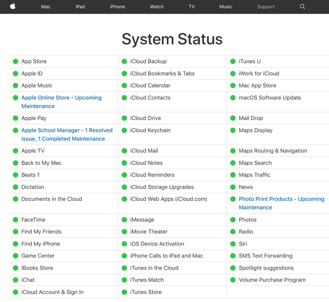Open the iPad menu item
329x302 pixels.
[x=80, y=7]
